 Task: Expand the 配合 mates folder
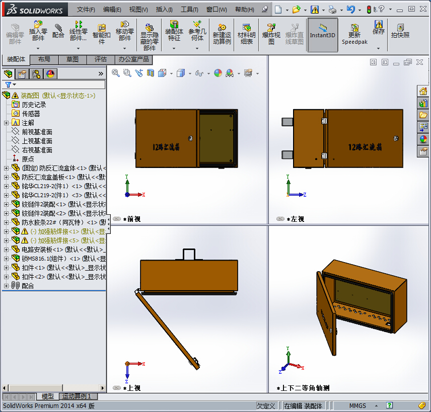click(x=7, y=286)
